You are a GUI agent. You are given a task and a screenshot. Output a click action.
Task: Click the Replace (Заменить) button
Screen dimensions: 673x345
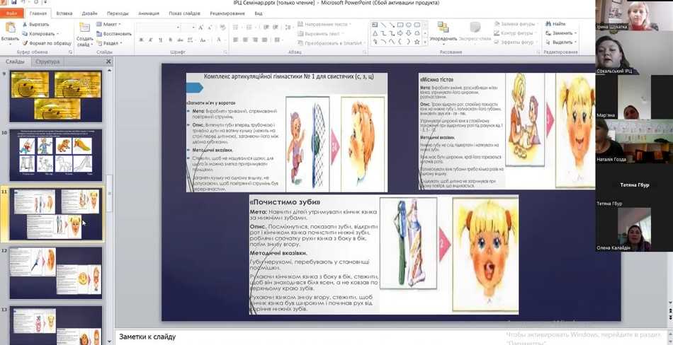562,33
